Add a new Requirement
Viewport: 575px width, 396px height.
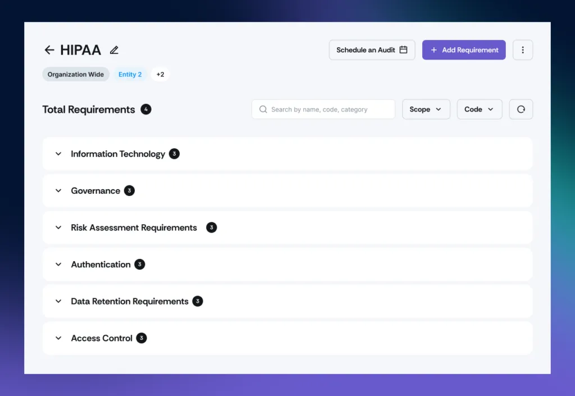click(x=464, y=50)
